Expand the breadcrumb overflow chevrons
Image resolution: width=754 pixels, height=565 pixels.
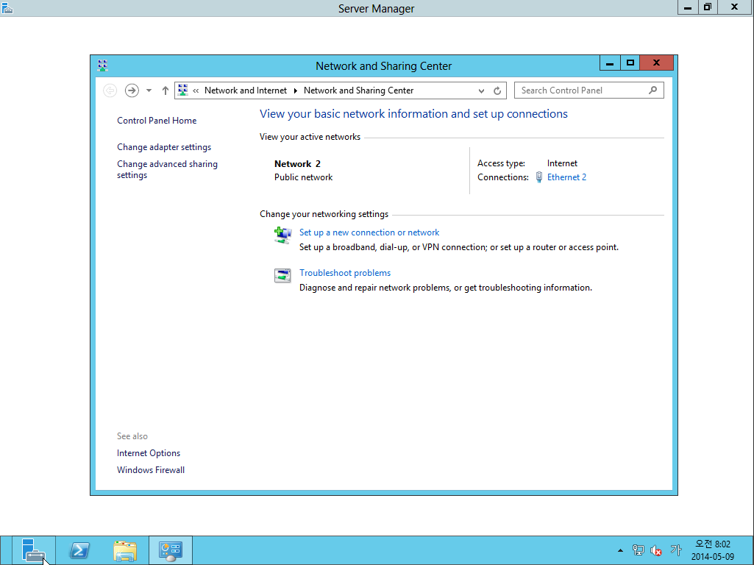click(x=196, y=90)
